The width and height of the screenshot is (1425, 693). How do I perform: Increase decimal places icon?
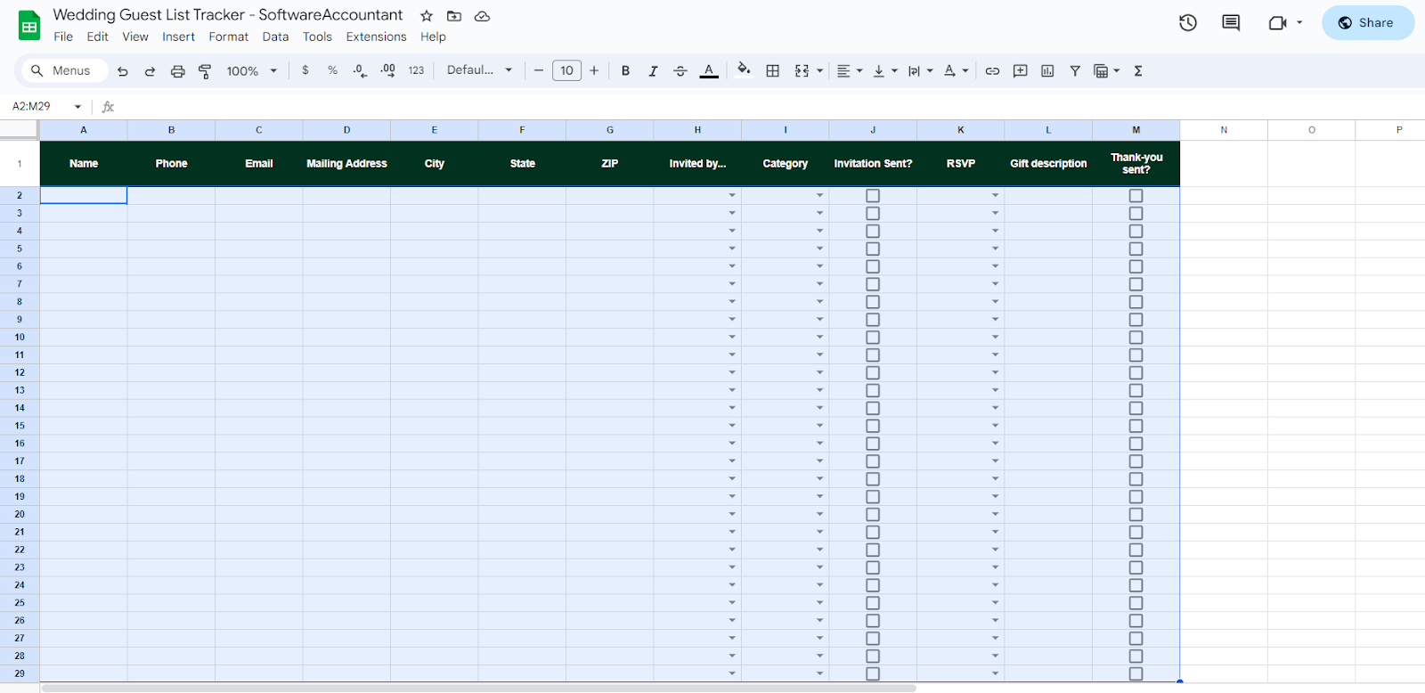point(388,70)
